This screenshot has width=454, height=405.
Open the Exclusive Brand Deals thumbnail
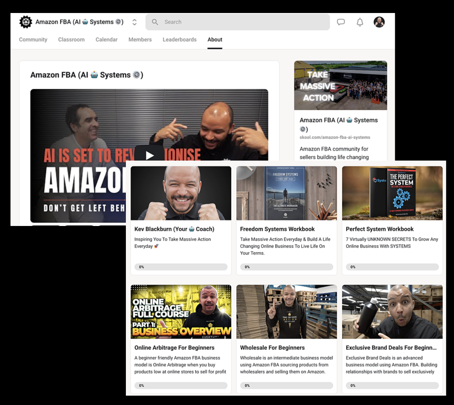coord(392,312)
